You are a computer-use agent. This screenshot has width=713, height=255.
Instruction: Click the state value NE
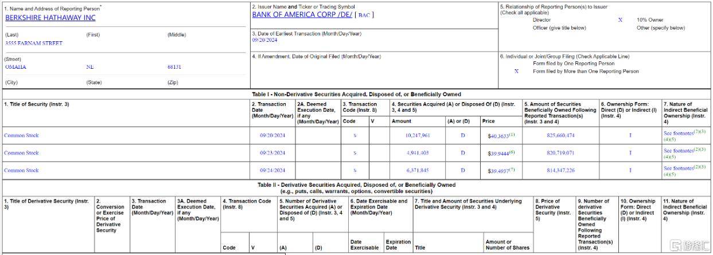tap(90, 67)
